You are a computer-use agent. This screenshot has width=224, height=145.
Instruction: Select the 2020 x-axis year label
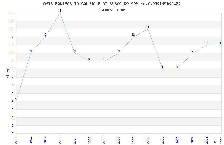click(x=163, y=140)
